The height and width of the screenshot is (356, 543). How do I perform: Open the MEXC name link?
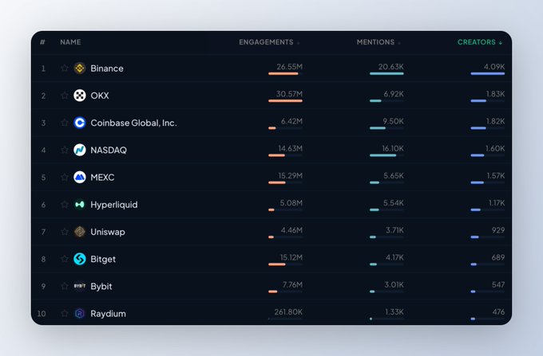pos(102,178)
